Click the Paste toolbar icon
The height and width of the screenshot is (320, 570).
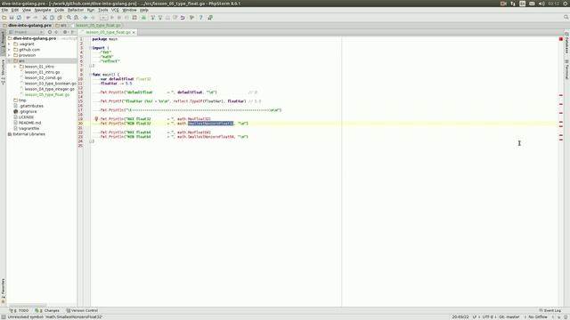pos(60,18)
